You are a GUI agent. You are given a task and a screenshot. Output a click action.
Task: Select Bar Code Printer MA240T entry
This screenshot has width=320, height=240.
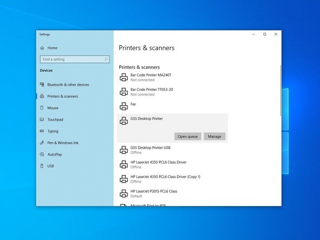[x=151, y=75]
